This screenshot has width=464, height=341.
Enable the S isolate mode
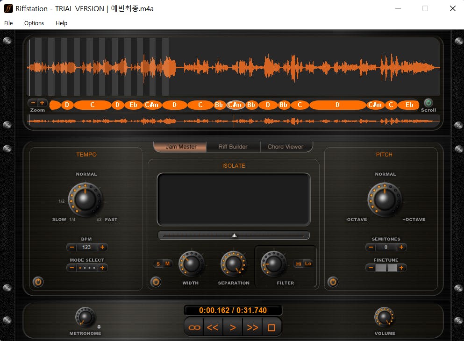coord(158,263)
